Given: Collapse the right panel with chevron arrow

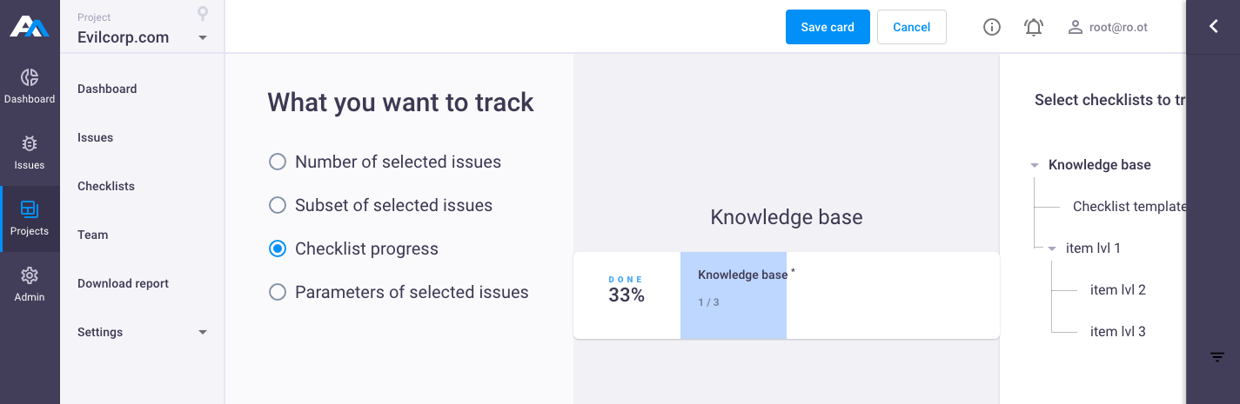Looking at the screenshot, I should coord(1213,27).
